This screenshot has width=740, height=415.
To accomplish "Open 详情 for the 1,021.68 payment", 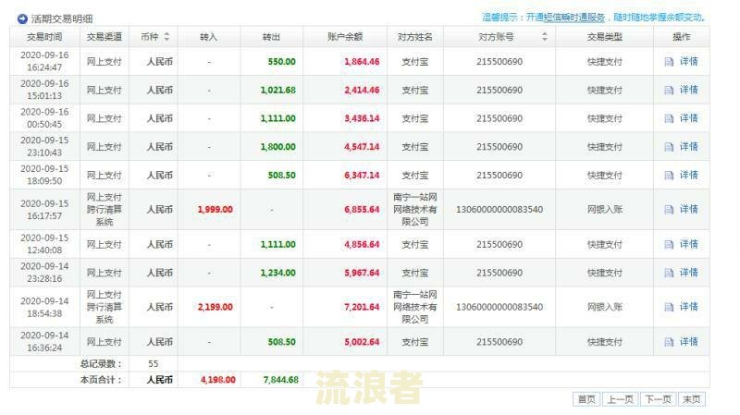I will tap(688, 90).
